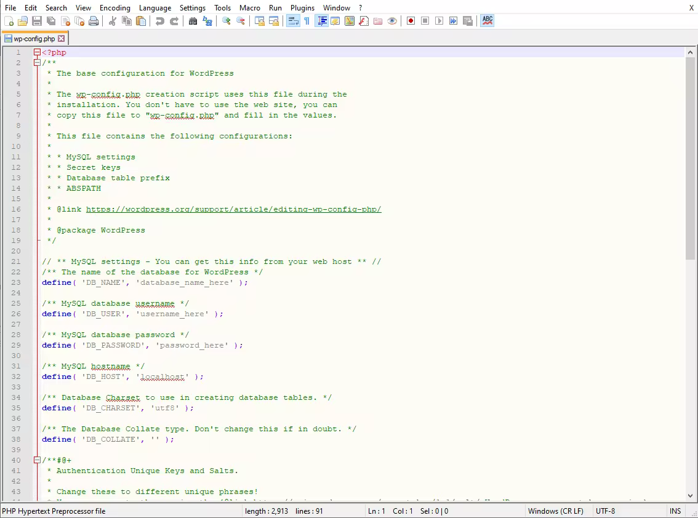Open the wordpress.org editing-wp-config-php link
This screenshot has width=698, height=518.
pos(234,209)
